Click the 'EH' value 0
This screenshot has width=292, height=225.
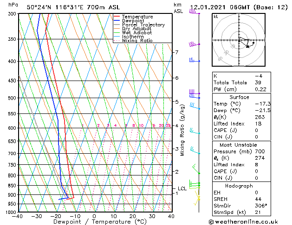click(256, 193)
